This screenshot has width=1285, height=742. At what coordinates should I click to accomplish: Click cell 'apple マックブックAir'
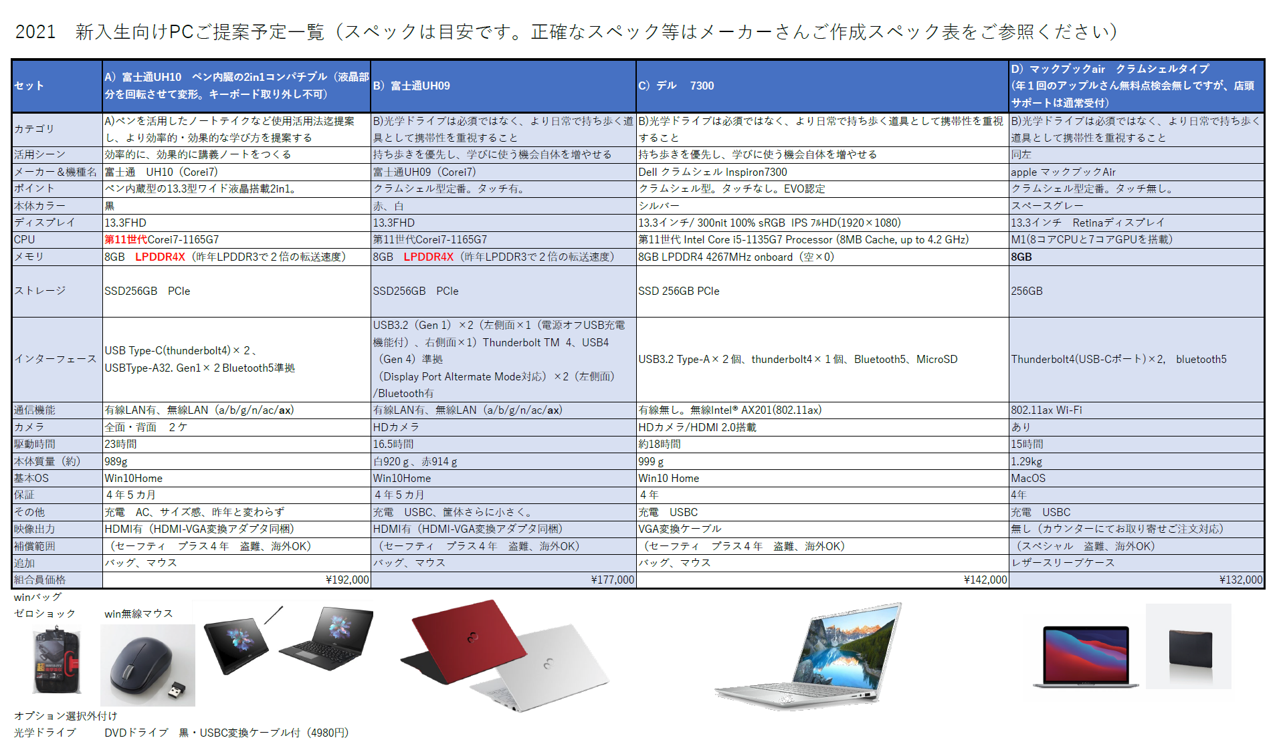click(1136, 172)
